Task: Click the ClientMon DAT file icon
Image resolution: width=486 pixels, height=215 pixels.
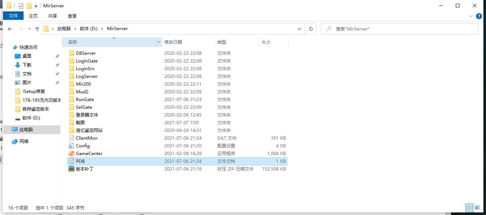Action: pos(71,138)
